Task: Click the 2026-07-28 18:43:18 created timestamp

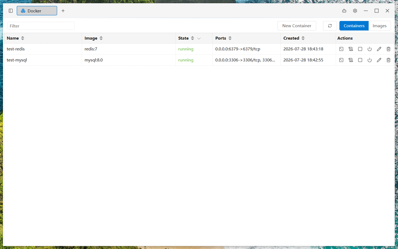Action: click(303, 49)
